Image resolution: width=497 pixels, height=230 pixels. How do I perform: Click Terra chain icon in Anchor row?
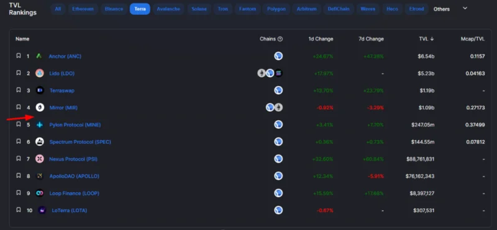pos(278,56)
